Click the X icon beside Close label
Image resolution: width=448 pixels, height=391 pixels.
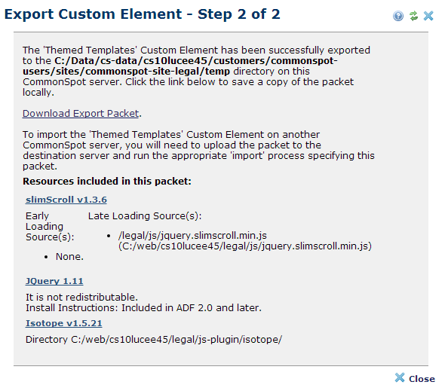(x=400, y=377)
